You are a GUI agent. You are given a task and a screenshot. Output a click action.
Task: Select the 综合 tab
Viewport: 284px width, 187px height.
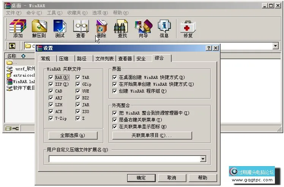161,58
